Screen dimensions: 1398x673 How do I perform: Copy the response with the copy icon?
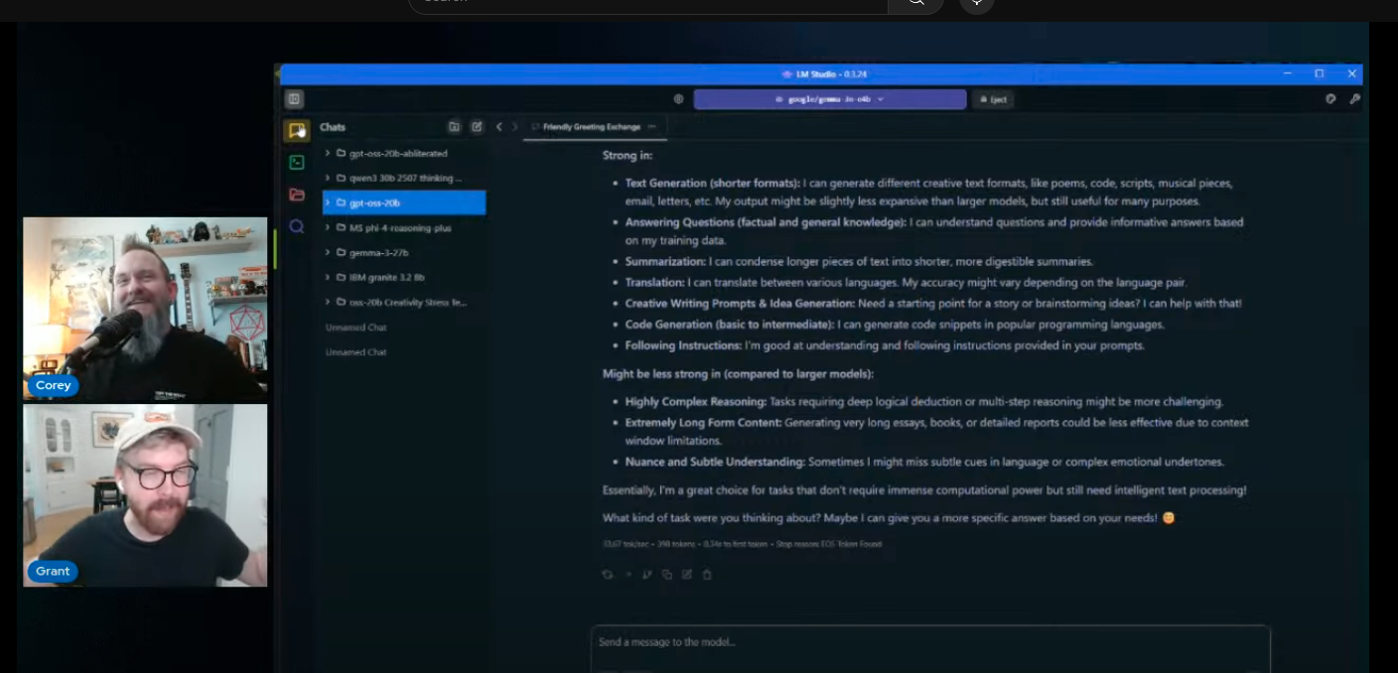[x=667, y=575]
